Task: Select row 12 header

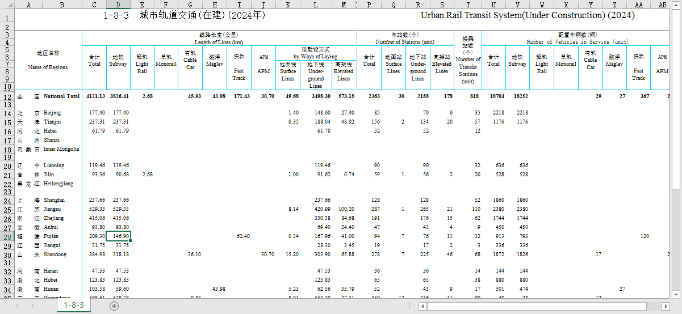Action: [x=7, y=96]
